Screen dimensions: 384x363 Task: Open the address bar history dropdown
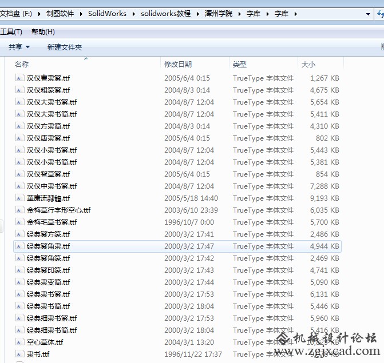[x=368, y=14]
